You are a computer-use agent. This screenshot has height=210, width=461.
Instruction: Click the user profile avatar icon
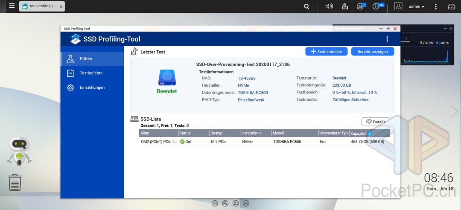pyautogui.click(x=398, y=6)
